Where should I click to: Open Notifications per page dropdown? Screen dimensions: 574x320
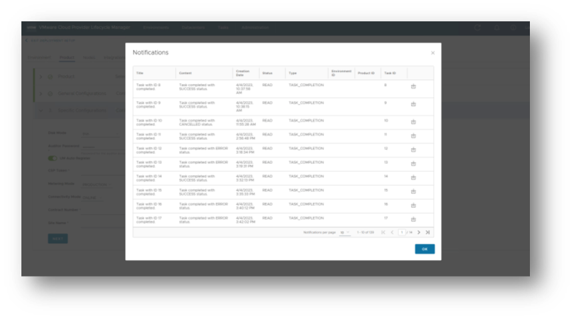point(345,232)
